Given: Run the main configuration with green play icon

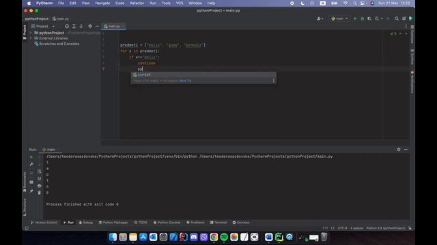Looking at the screenshot, I should click(x=355, y=18).
